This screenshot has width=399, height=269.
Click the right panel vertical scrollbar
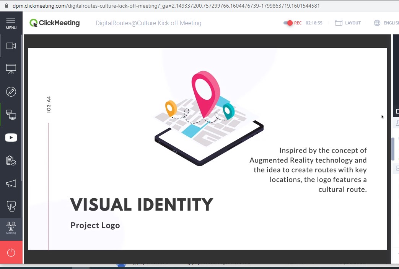pos(392,149)
